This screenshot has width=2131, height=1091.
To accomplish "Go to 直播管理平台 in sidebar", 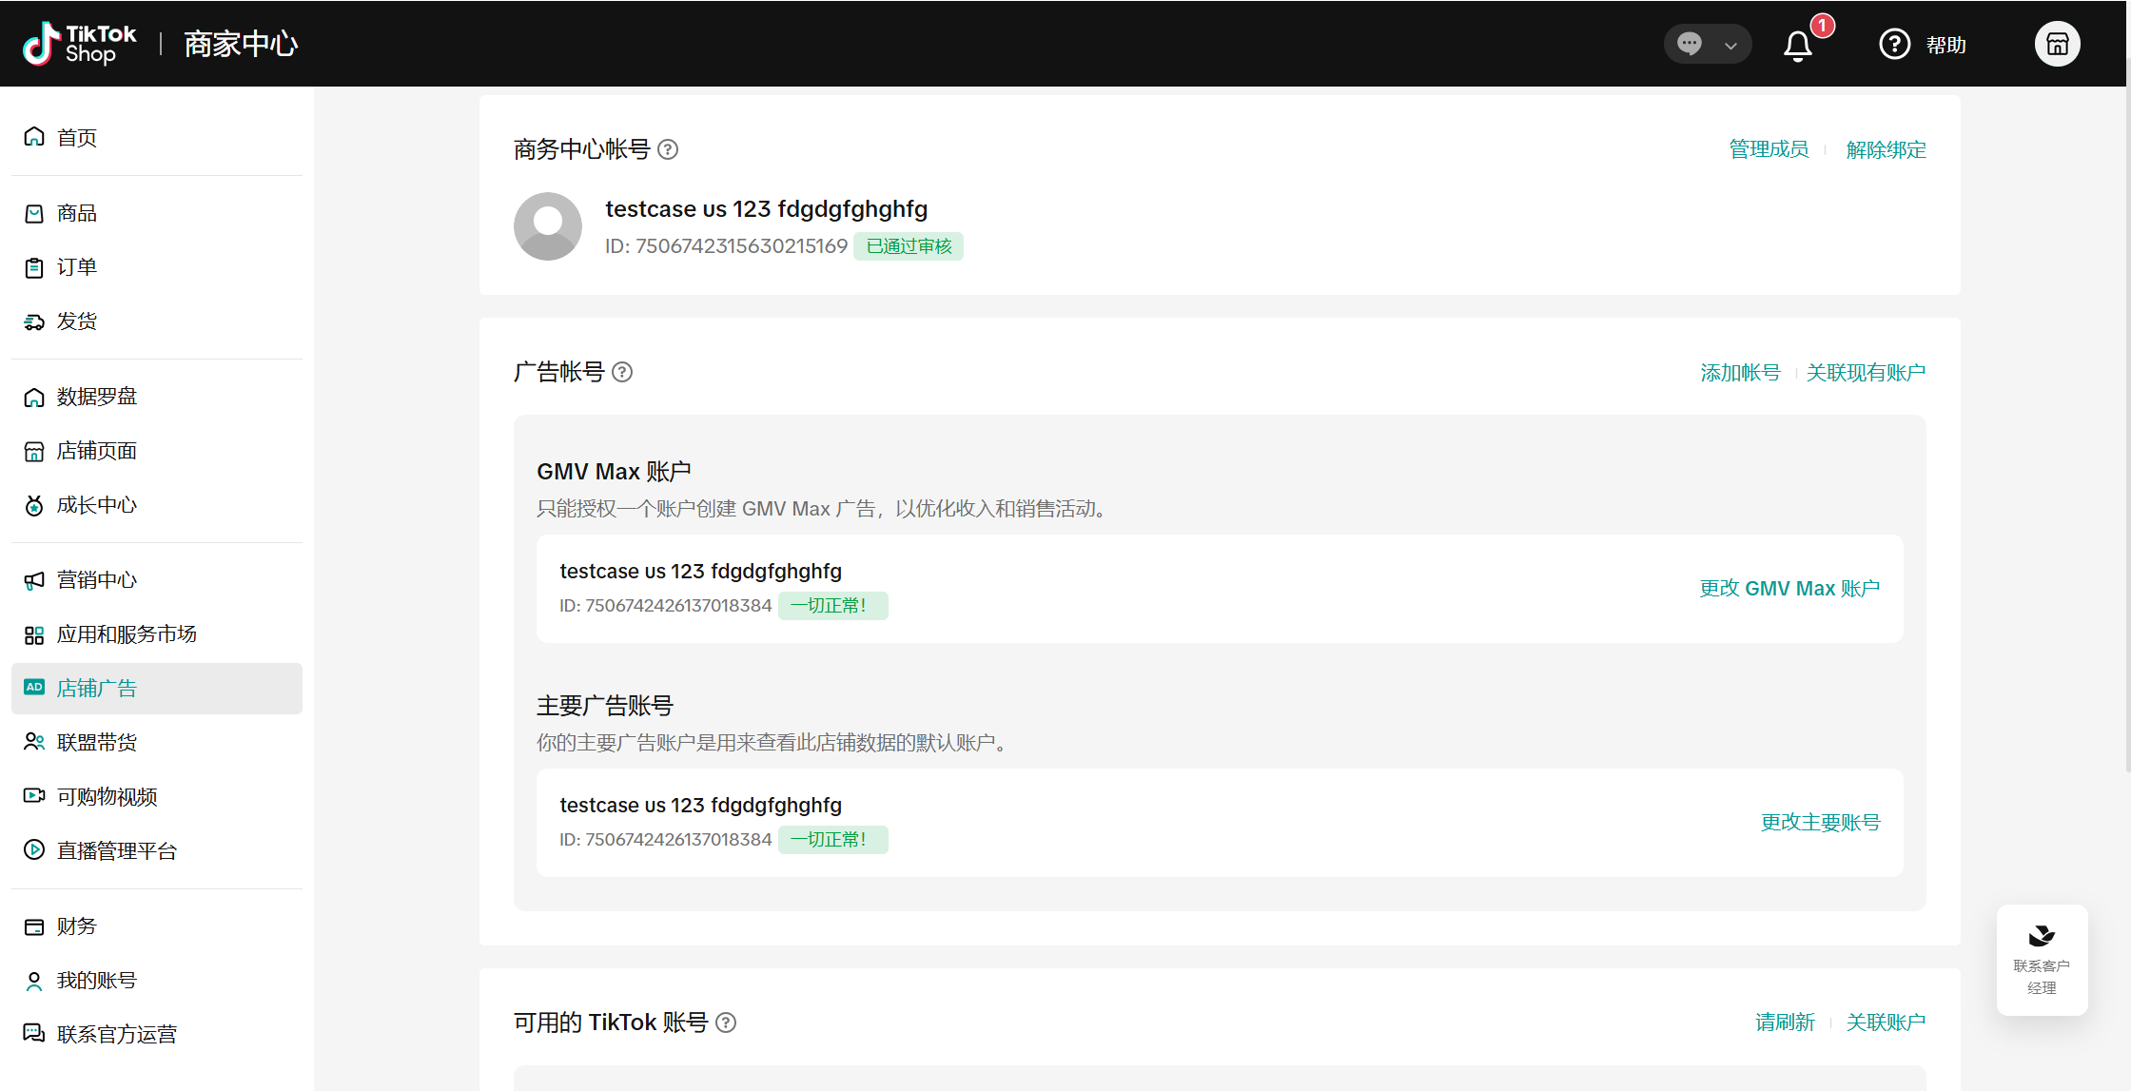I will coord(117,850).
